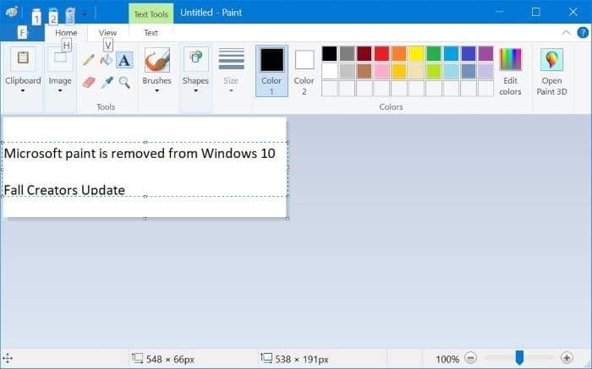Select the Eraser tool
The height and width of the screenshot is (369, 592).
(x=88, y=82)
